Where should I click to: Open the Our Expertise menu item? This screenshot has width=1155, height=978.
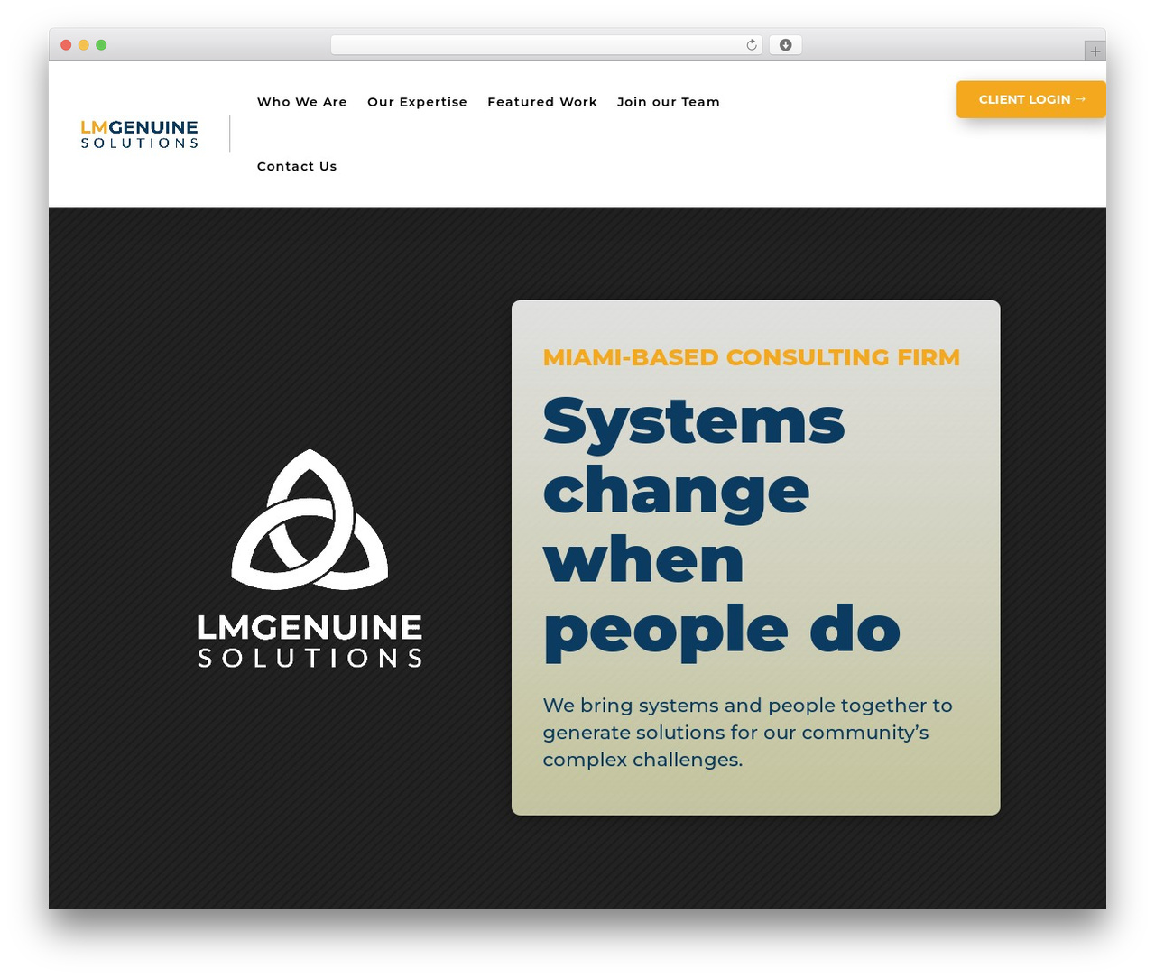click(417, 102)
